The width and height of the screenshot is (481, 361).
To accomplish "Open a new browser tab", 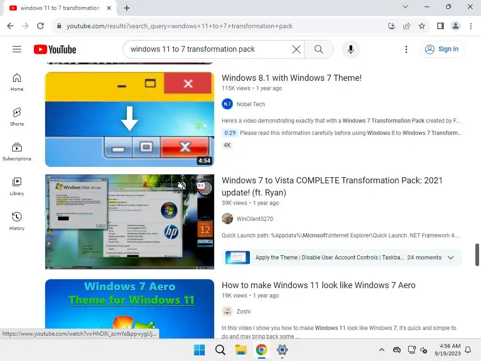I will (x=127, y=8).
